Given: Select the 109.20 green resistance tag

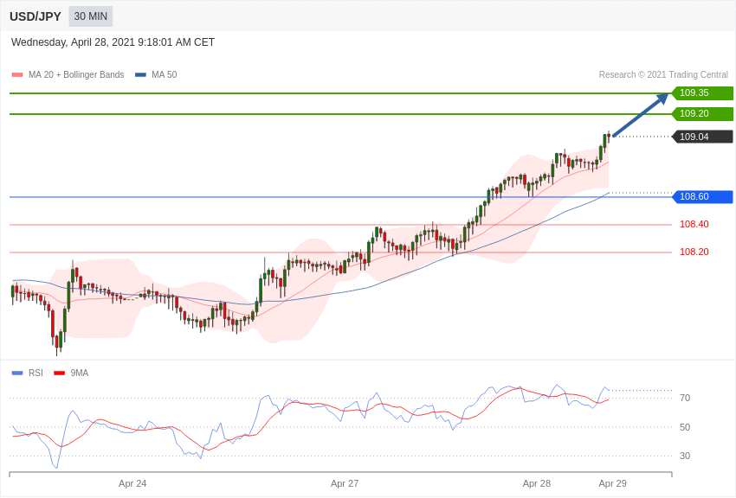Looking at the screenshot, I should (x=702, y=114).
